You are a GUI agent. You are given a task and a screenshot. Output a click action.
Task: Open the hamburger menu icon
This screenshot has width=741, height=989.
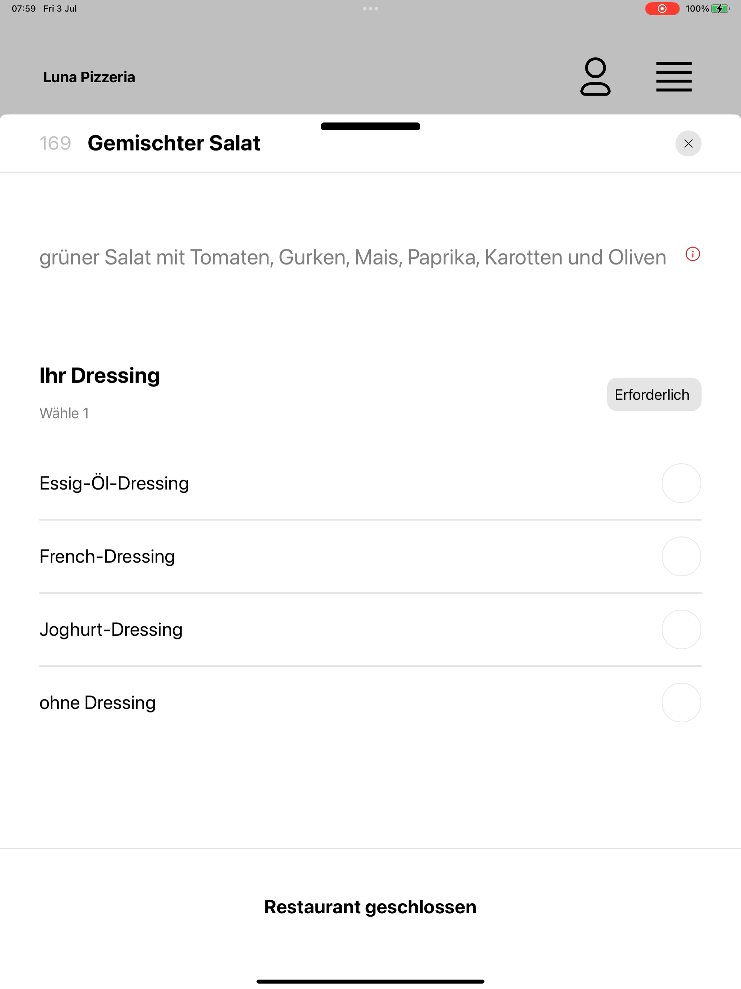(x=673, y=77)
